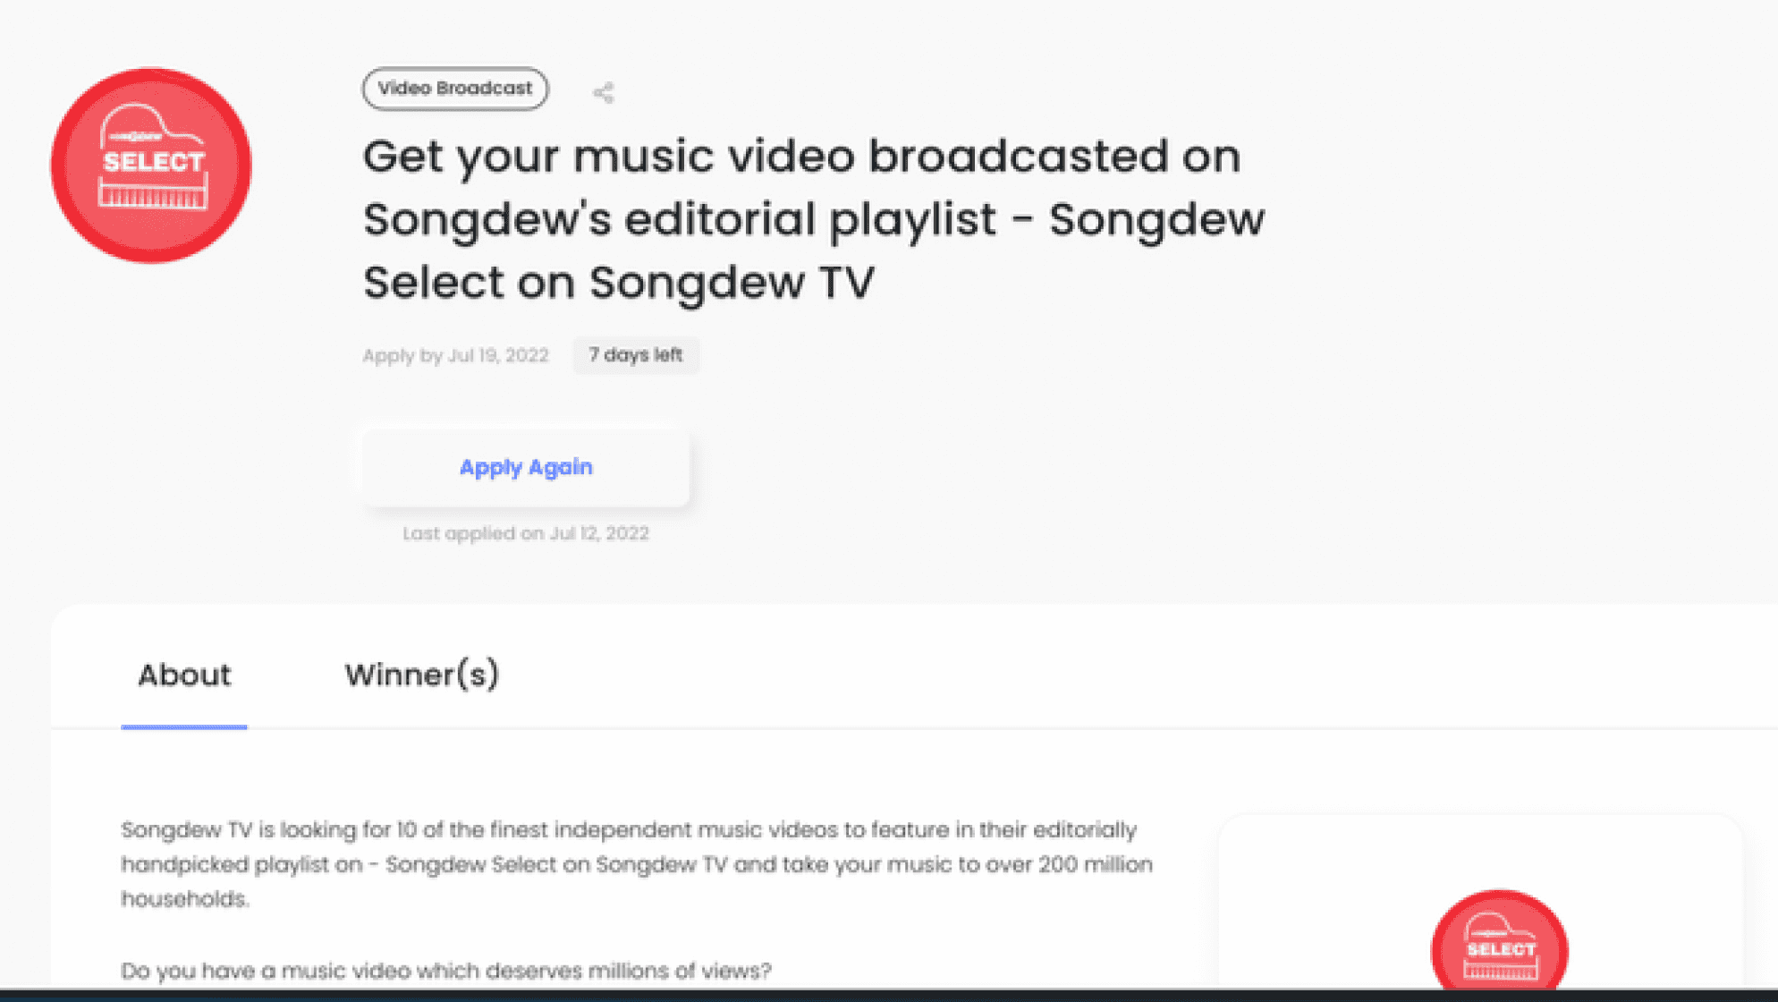Click the Apply by Jul 19, 2022 text

coord(455,355)
